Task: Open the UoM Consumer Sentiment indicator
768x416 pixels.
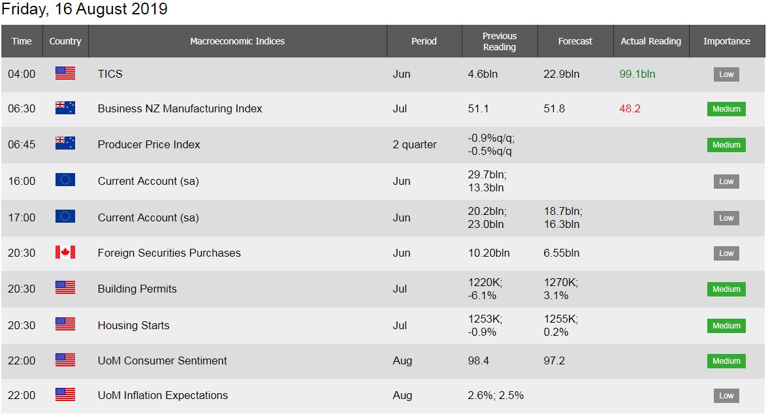Action: 162,361
